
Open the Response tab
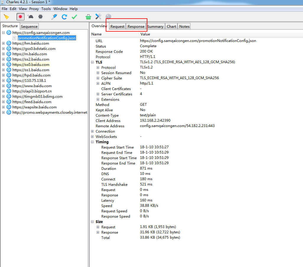(136, 27)
